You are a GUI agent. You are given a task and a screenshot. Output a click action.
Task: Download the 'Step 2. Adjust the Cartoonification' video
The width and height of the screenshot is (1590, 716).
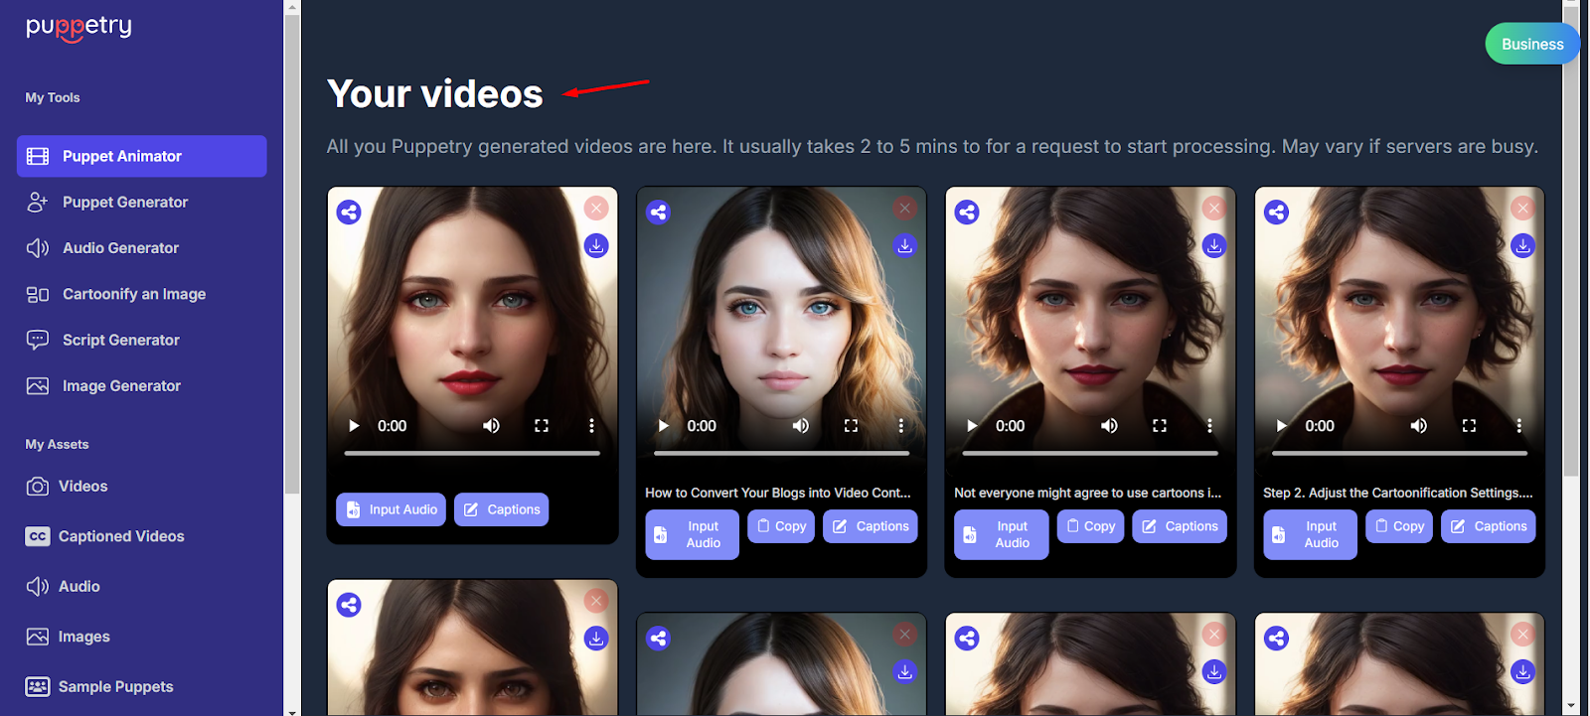1522,245
